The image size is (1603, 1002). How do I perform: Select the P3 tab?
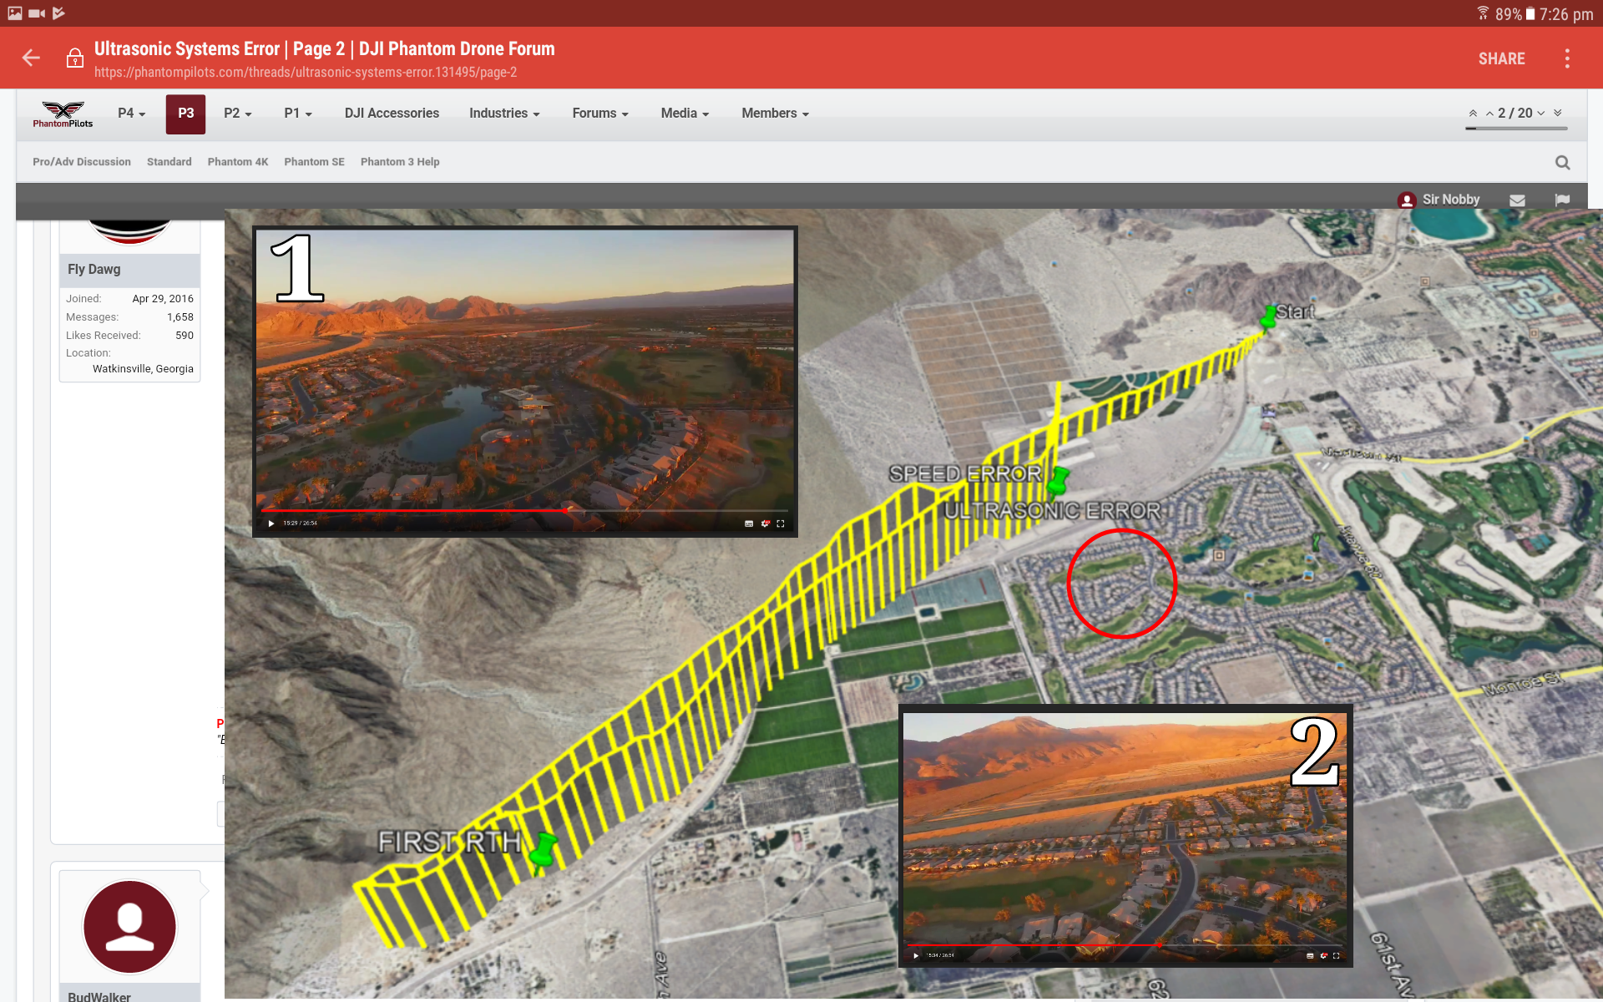pyautogui.click(x=185, y=114)
